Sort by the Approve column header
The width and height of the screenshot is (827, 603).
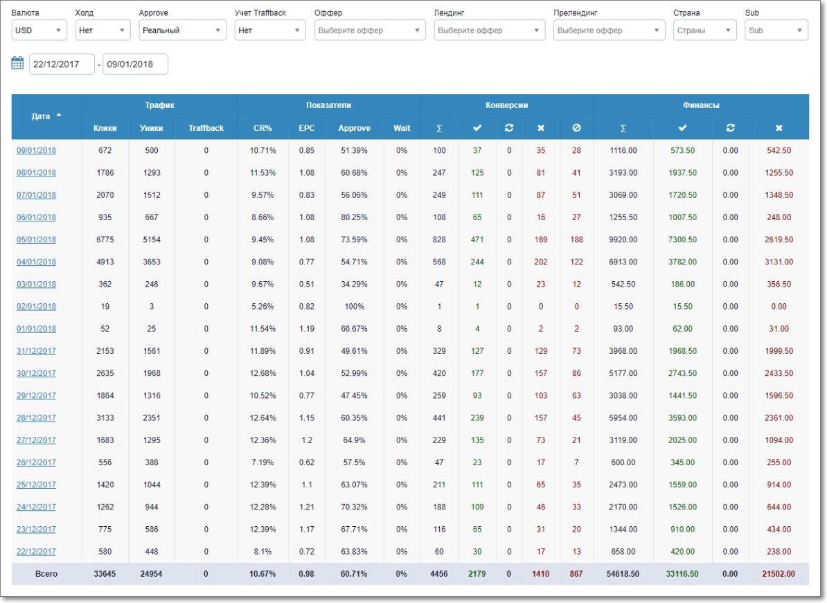click(x=355, y=128)
